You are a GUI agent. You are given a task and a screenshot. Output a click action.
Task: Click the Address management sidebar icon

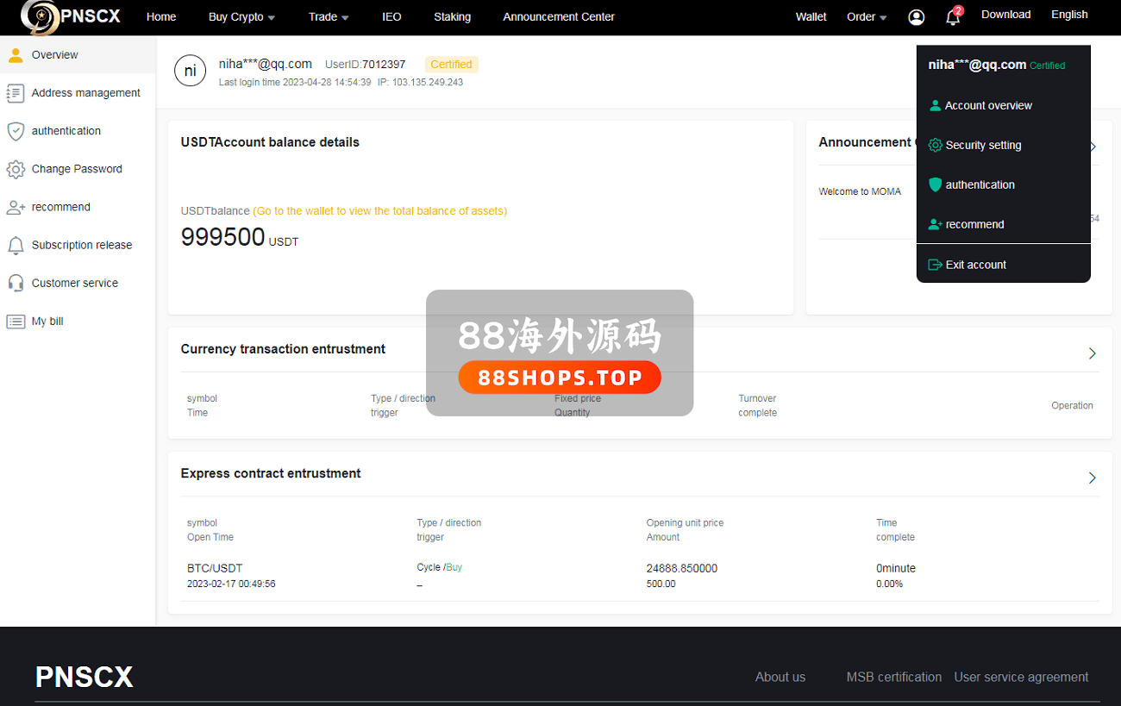(15, 93)
